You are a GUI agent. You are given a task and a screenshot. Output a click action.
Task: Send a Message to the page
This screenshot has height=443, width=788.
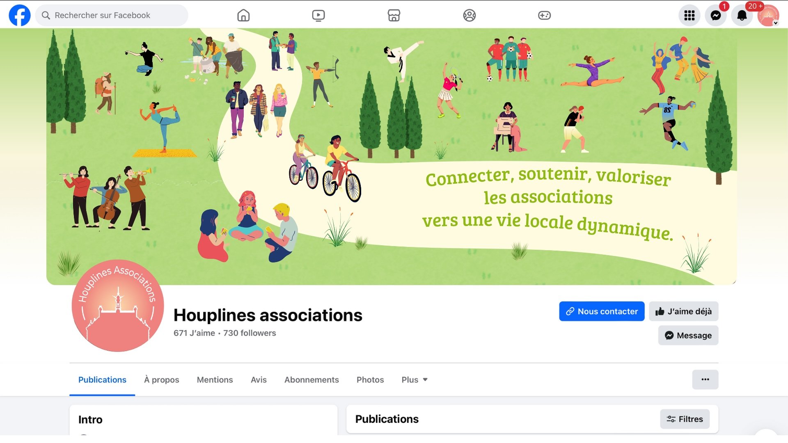pyautogui.click(x=688, y=336)
